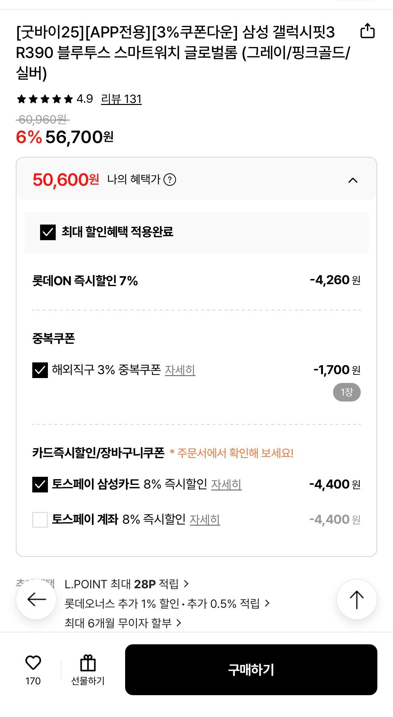The height and width of the screenshot is (717, 393).
Task: Collapse the 나의 혜택가 benefit panel
Action: pos(353,180)
